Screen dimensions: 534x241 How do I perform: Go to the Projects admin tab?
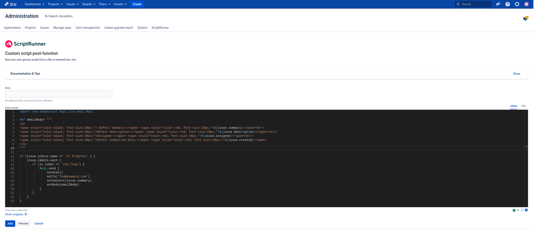30,28
